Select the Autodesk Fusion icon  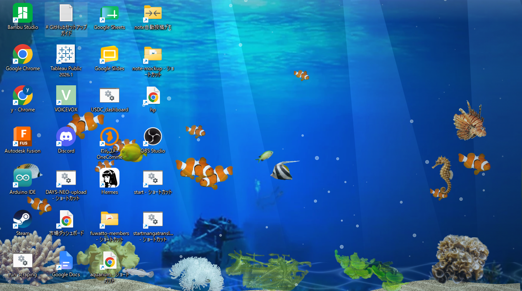[23, 137]
